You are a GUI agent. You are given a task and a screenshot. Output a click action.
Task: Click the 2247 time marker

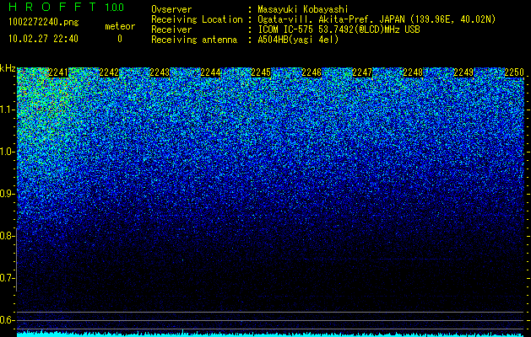click(362, 72)
